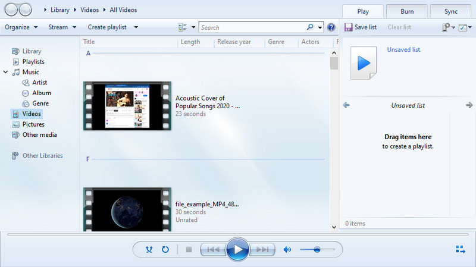This screenshot has height=267, width=476.
Task: Expand the breadcrumb arrow before Videos
Action: [75, 10]
